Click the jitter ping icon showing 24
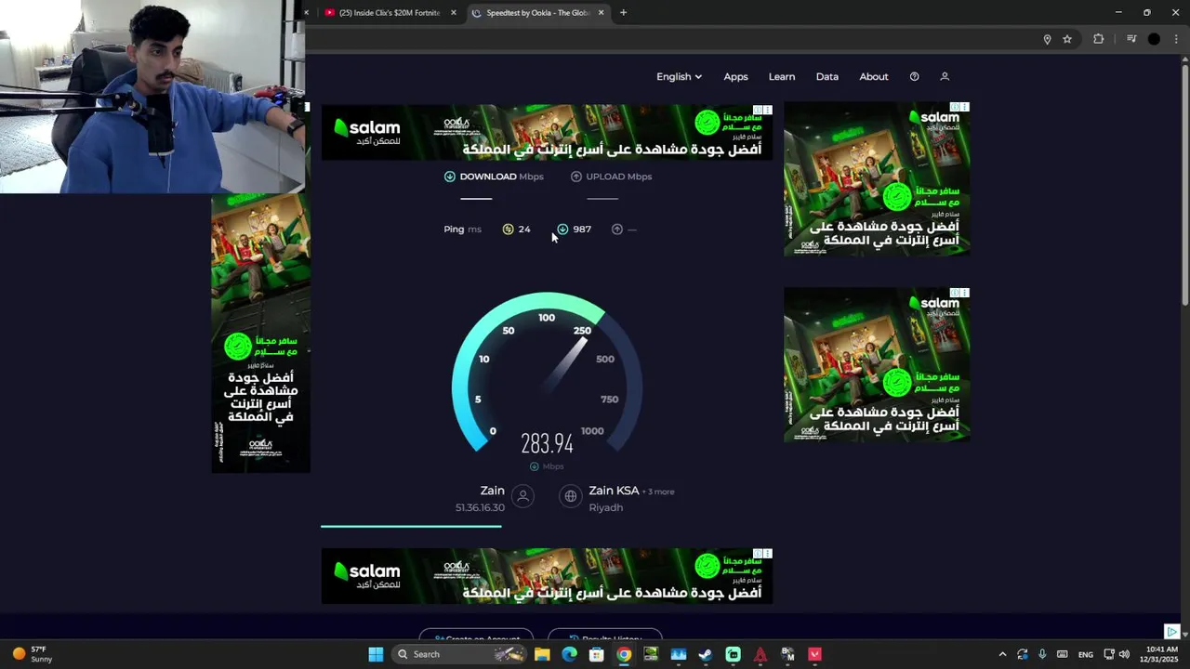 click(x=508, y=229)
